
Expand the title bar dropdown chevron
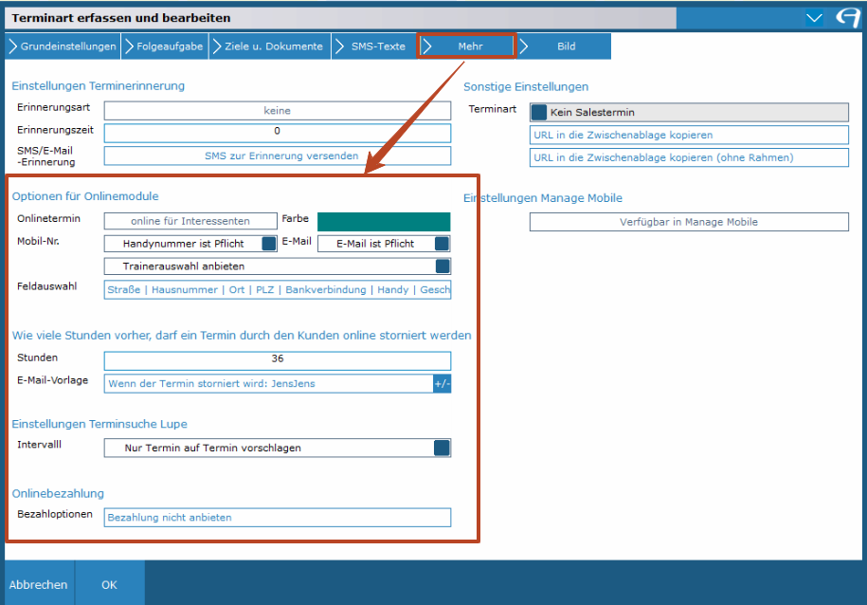[814, 18]
